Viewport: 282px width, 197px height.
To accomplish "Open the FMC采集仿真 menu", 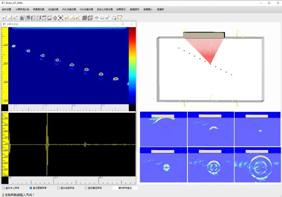I will pos(69,9).
